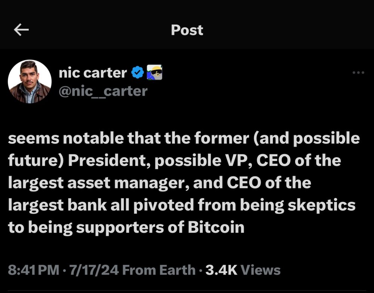Open the @nic__carter handle link
This screenshot has height=293, width=374.
103,90
